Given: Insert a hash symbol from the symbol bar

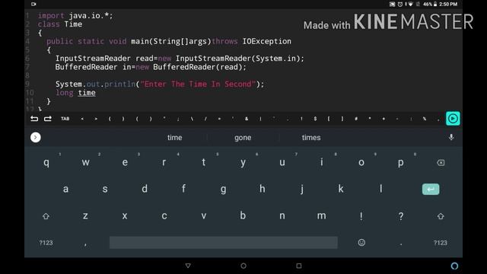Looking at the screenshot, I should click(356, 119).
